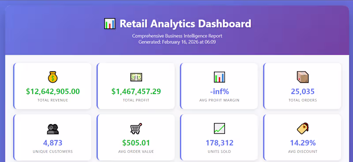Click the Comprehensive Business Intelligence Report subtitle
Image resolution: width=353 pixels, height=162 pixels.
[177, 36]
